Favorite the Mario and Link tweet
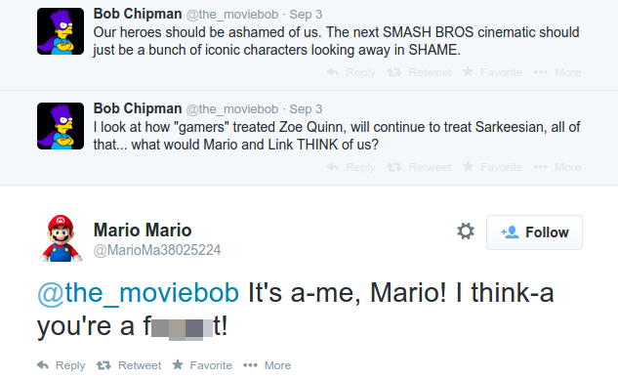 point(492,167)
